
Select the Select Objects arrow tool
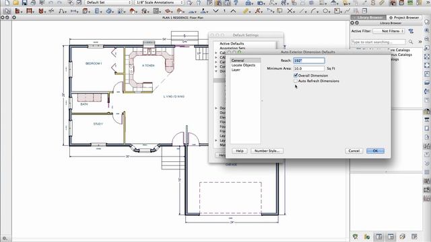click(x=7, y=11)
